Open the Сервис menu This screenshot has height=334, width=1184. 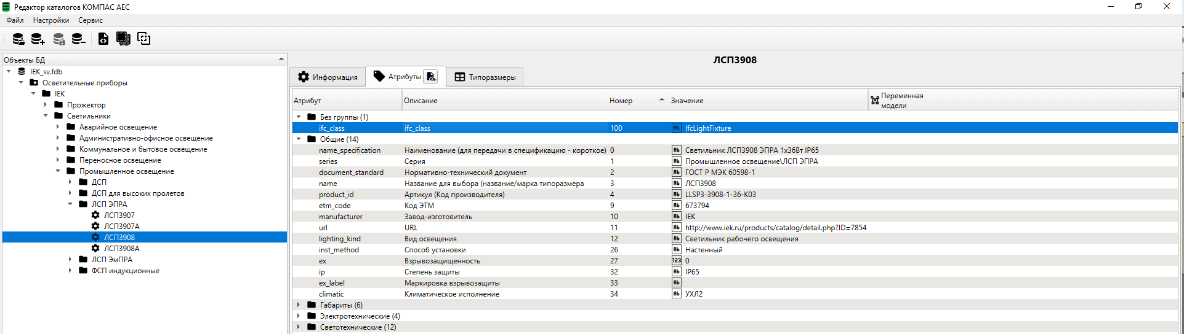(90, 20)
